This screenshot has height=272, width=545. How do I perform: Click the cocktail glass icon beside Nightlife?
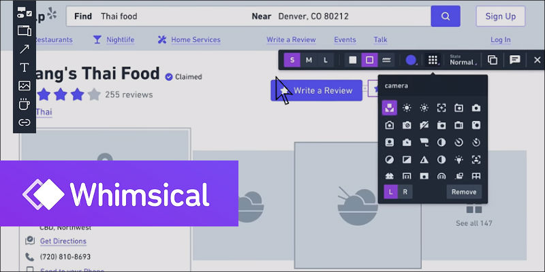pos(97,39)
